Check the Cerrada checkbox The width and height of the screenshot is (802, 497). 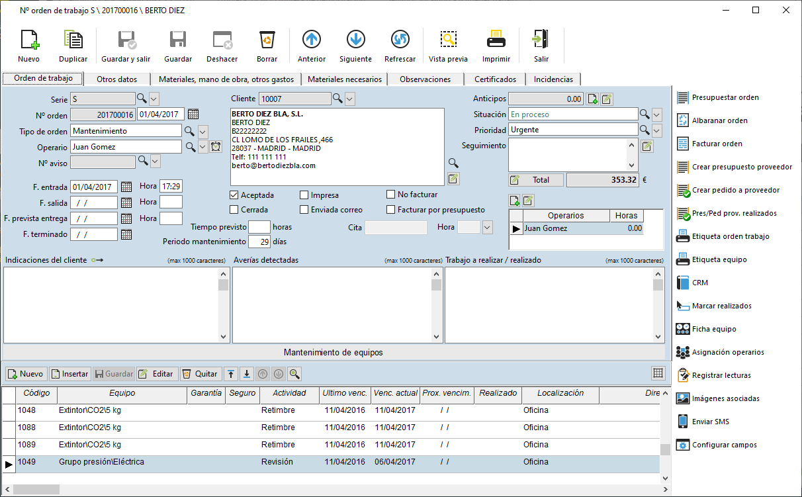[x=234, y=210]
